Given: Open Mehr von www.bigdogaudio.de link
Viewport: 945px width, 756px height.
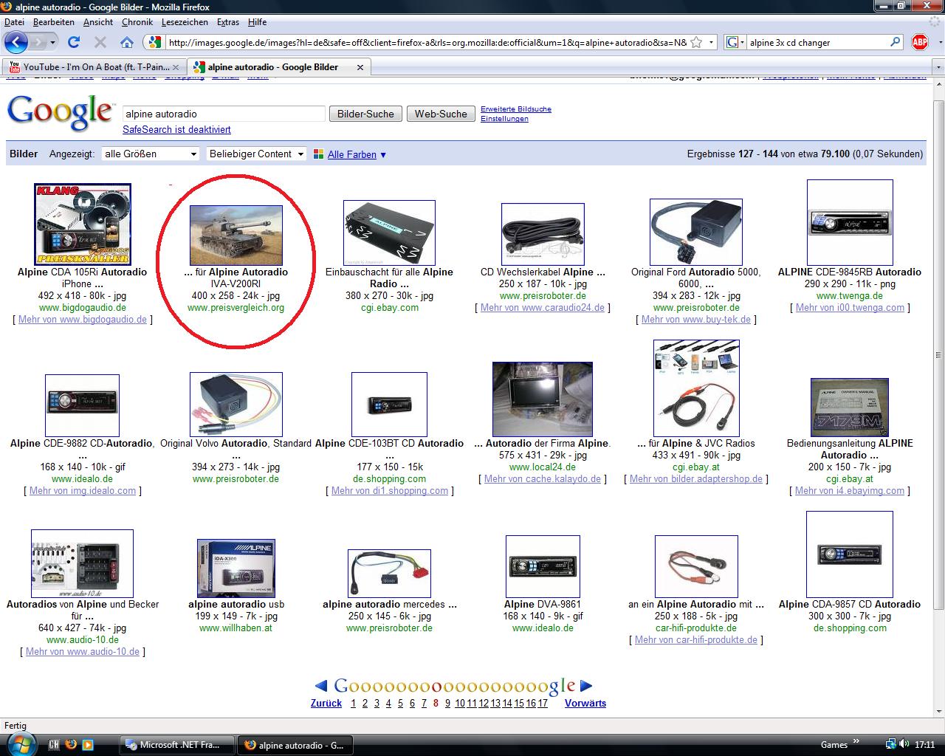Looking at the screenshot, I should (x=83, y=320).
